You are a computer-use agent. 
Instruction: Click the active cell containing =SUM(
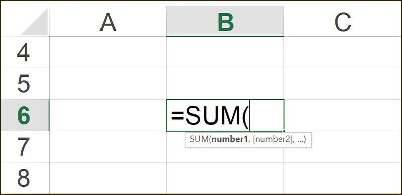[x=225, y=115]
